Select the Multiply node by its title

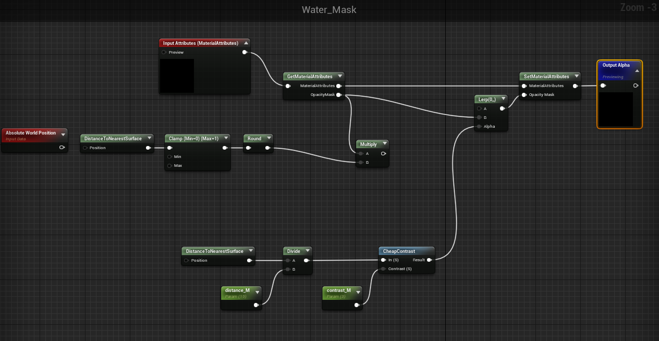(369, 144)
